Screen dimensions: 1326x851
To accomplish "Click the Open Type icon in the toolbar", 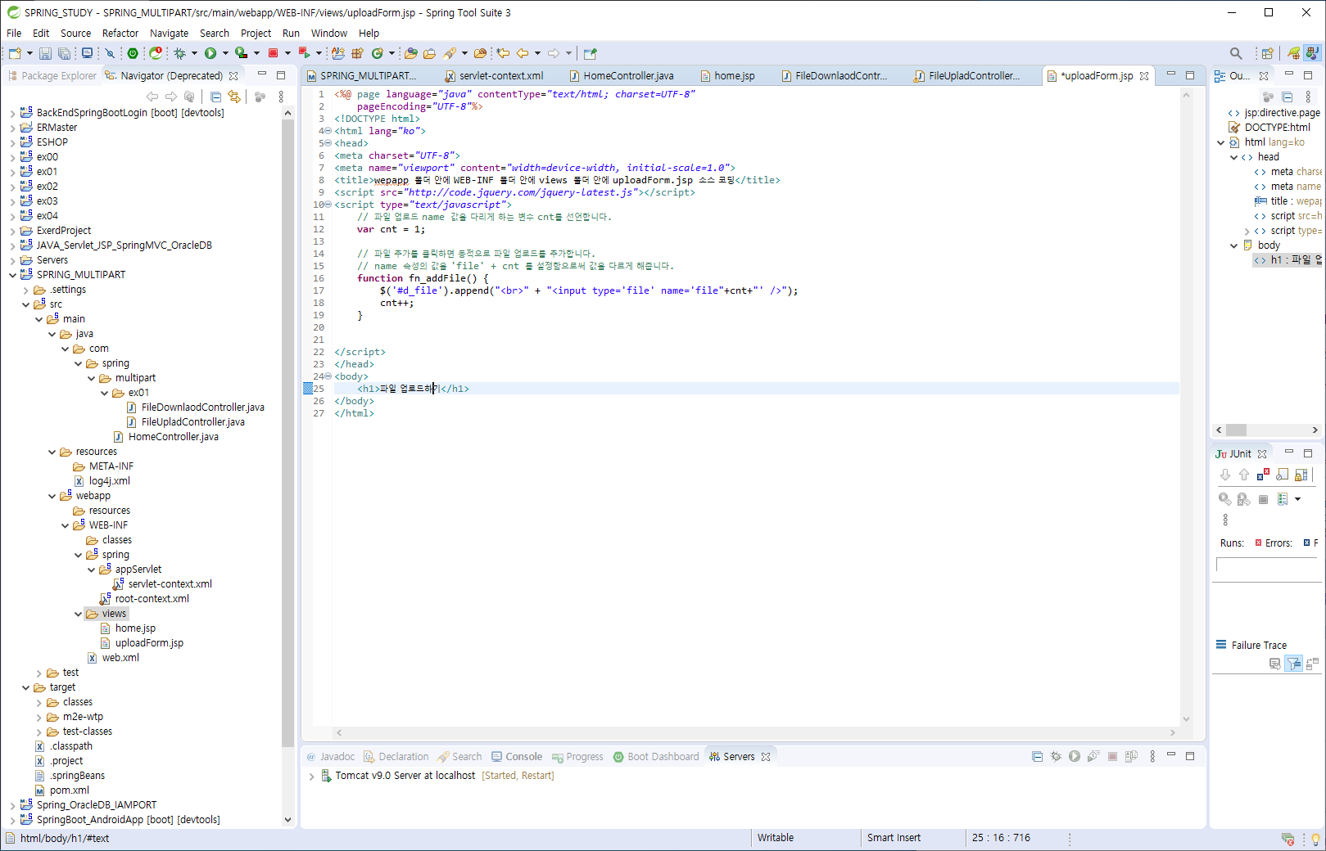I will coord(410,53).
